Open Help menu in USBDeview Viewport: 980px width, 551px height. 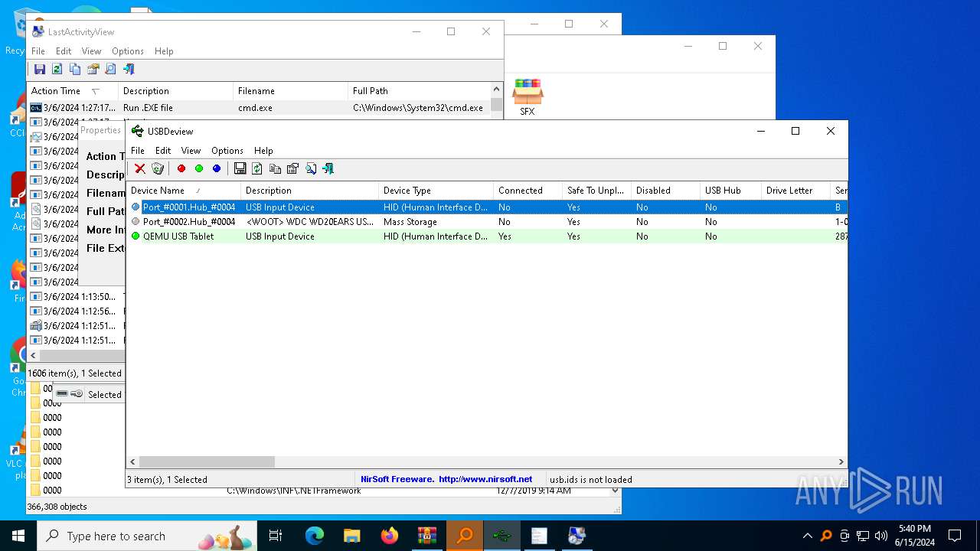pyautogui.click(x=263, y=151)
